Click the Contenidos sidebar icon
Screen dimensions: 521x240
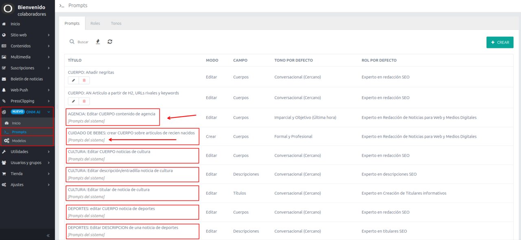pyautogui.click(x=4, y=46)
